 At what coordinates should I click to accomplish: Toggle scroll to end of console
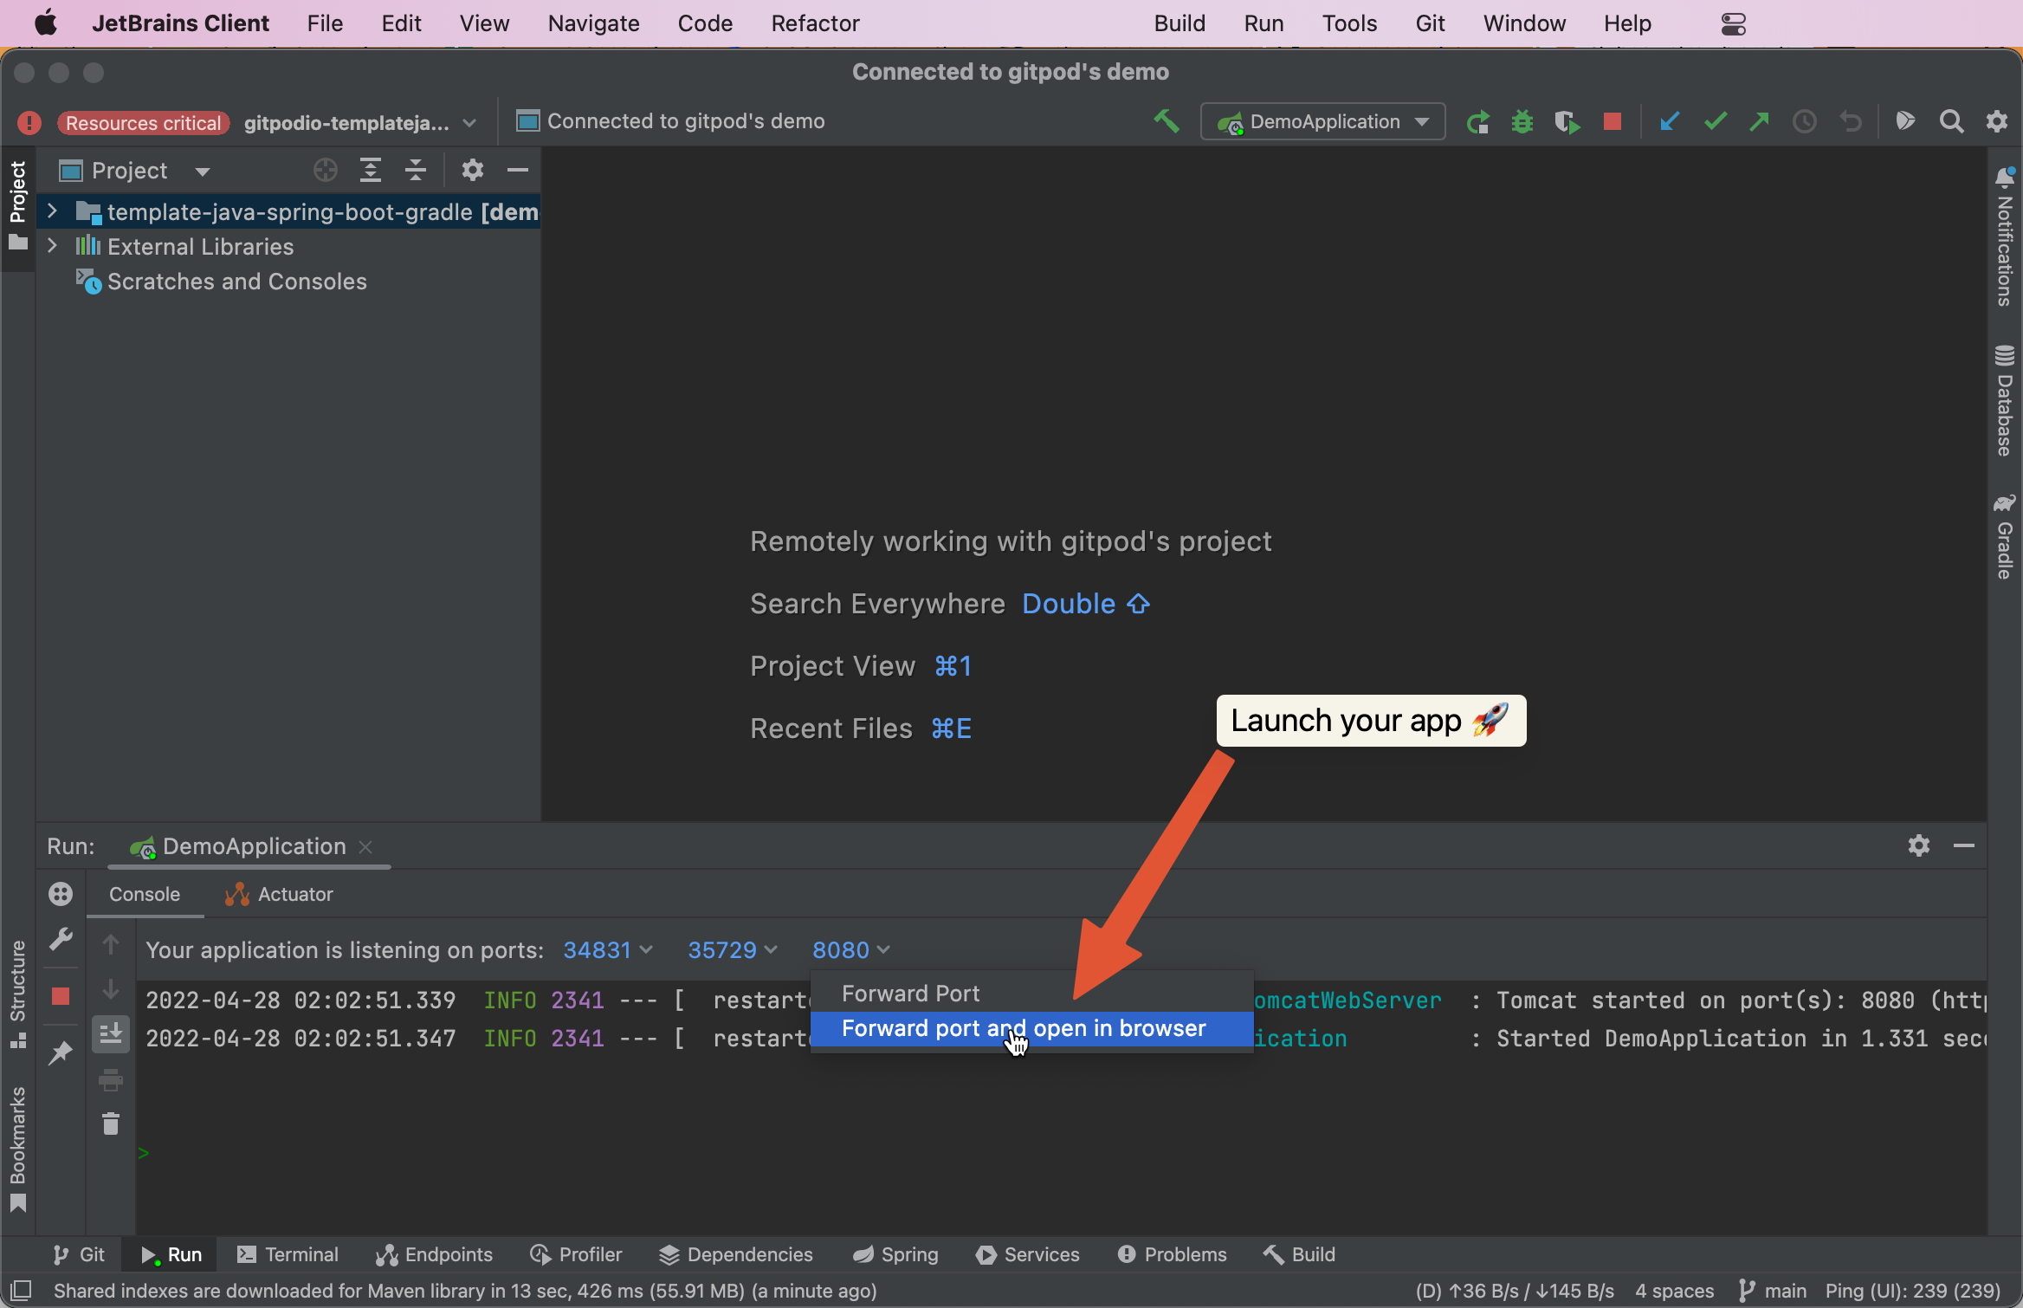coord(111,1034)
